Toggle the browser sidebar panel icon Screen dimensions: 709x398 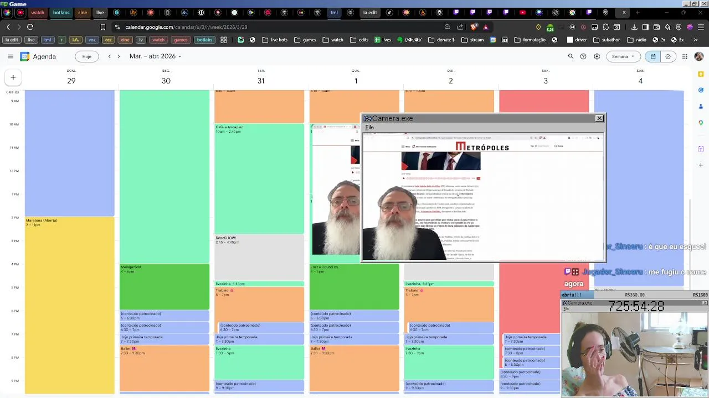645,27
